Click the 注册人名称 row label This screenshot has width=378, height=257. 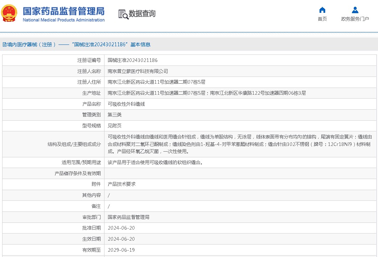click(x=89, y=71)
